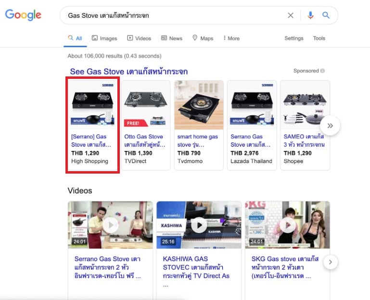Play the KASHIWA GAS STOVEC video thumbnail

tap(199, 225)
